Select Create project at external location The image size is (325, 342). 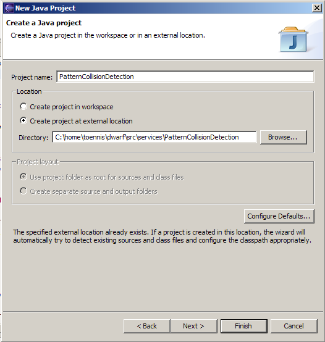23,120
